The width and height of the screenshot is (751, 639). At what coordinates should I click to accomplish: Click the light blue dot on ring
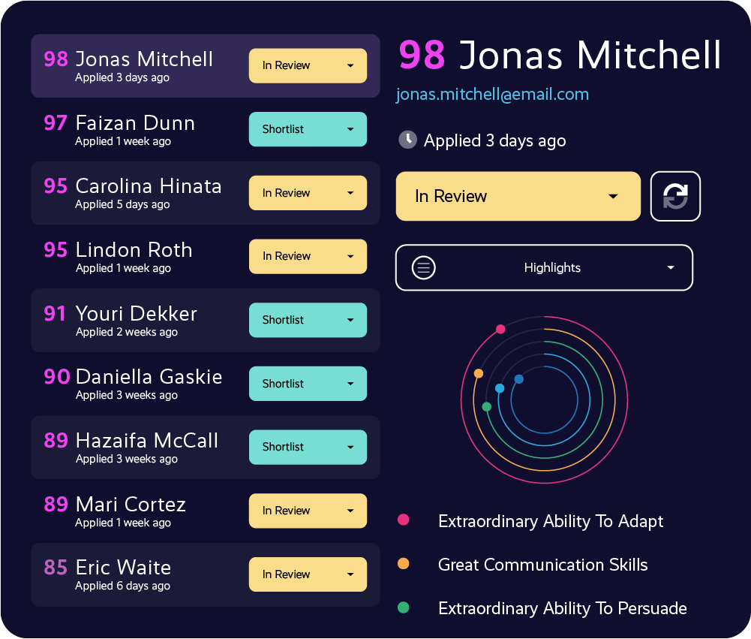(x=500, y=388)
